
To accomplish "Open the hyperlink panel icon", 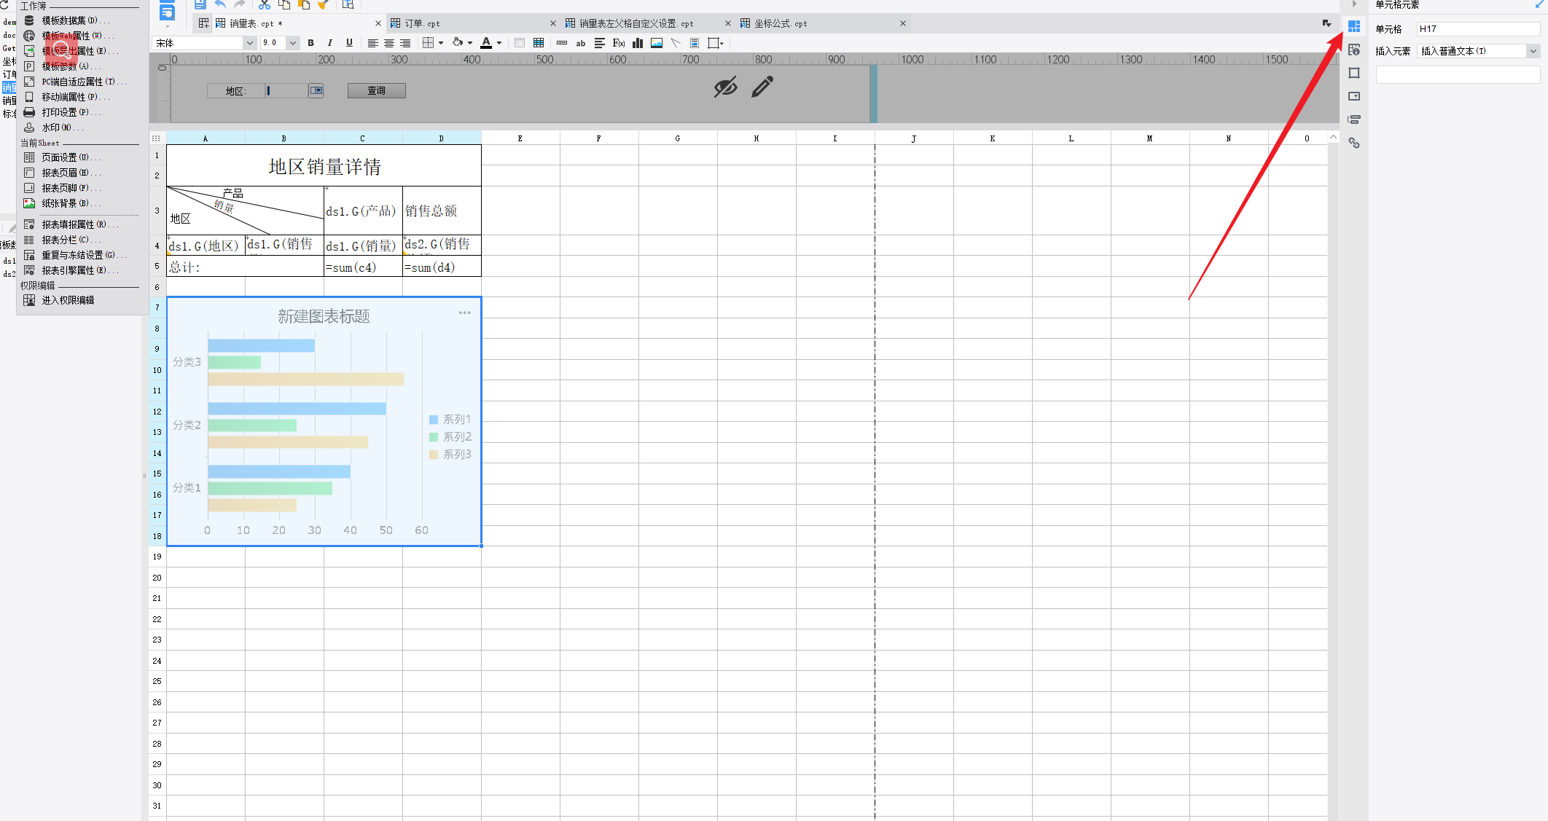I will tap(1354, 143).
